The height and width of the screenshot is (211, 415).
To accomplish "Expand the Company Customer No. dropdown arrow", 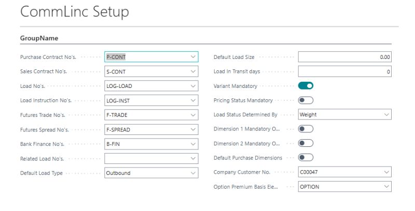I will click(x=386, y=172).
